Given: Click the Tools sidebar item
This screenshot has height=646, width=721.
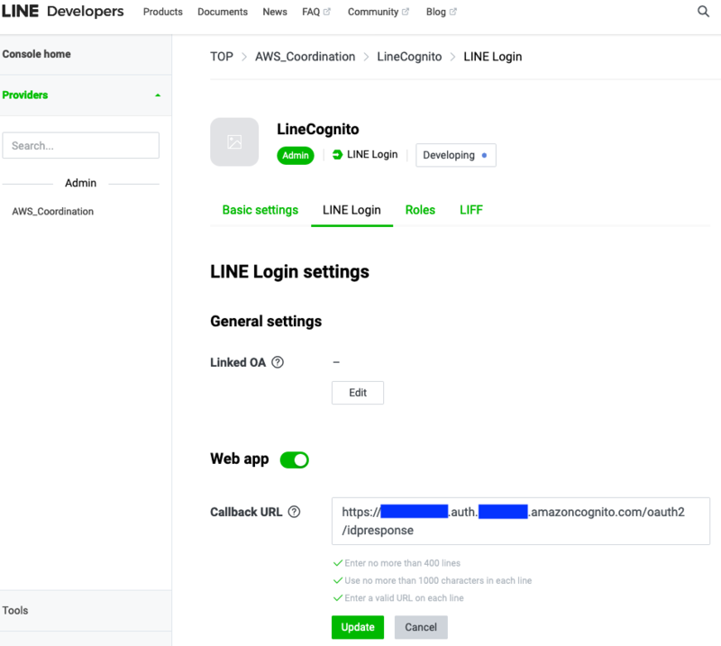Looking at the screenshot, I should click(15, 611).
